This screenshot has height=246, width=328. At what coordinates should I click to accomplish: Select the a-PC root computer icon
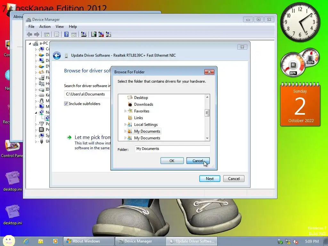coord(36,43)
